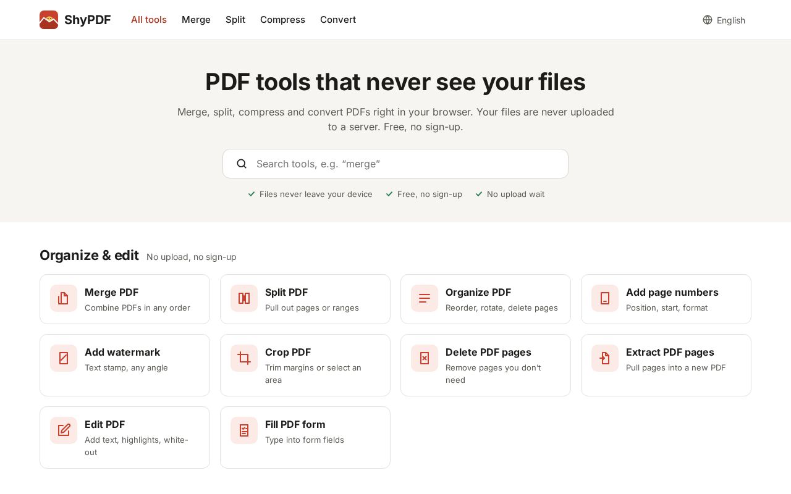The height and width of the screenshot is (494, 791).
Task: Open the Extract PDF pages icon
Action: pyautogui.click(x=605, y=358)
